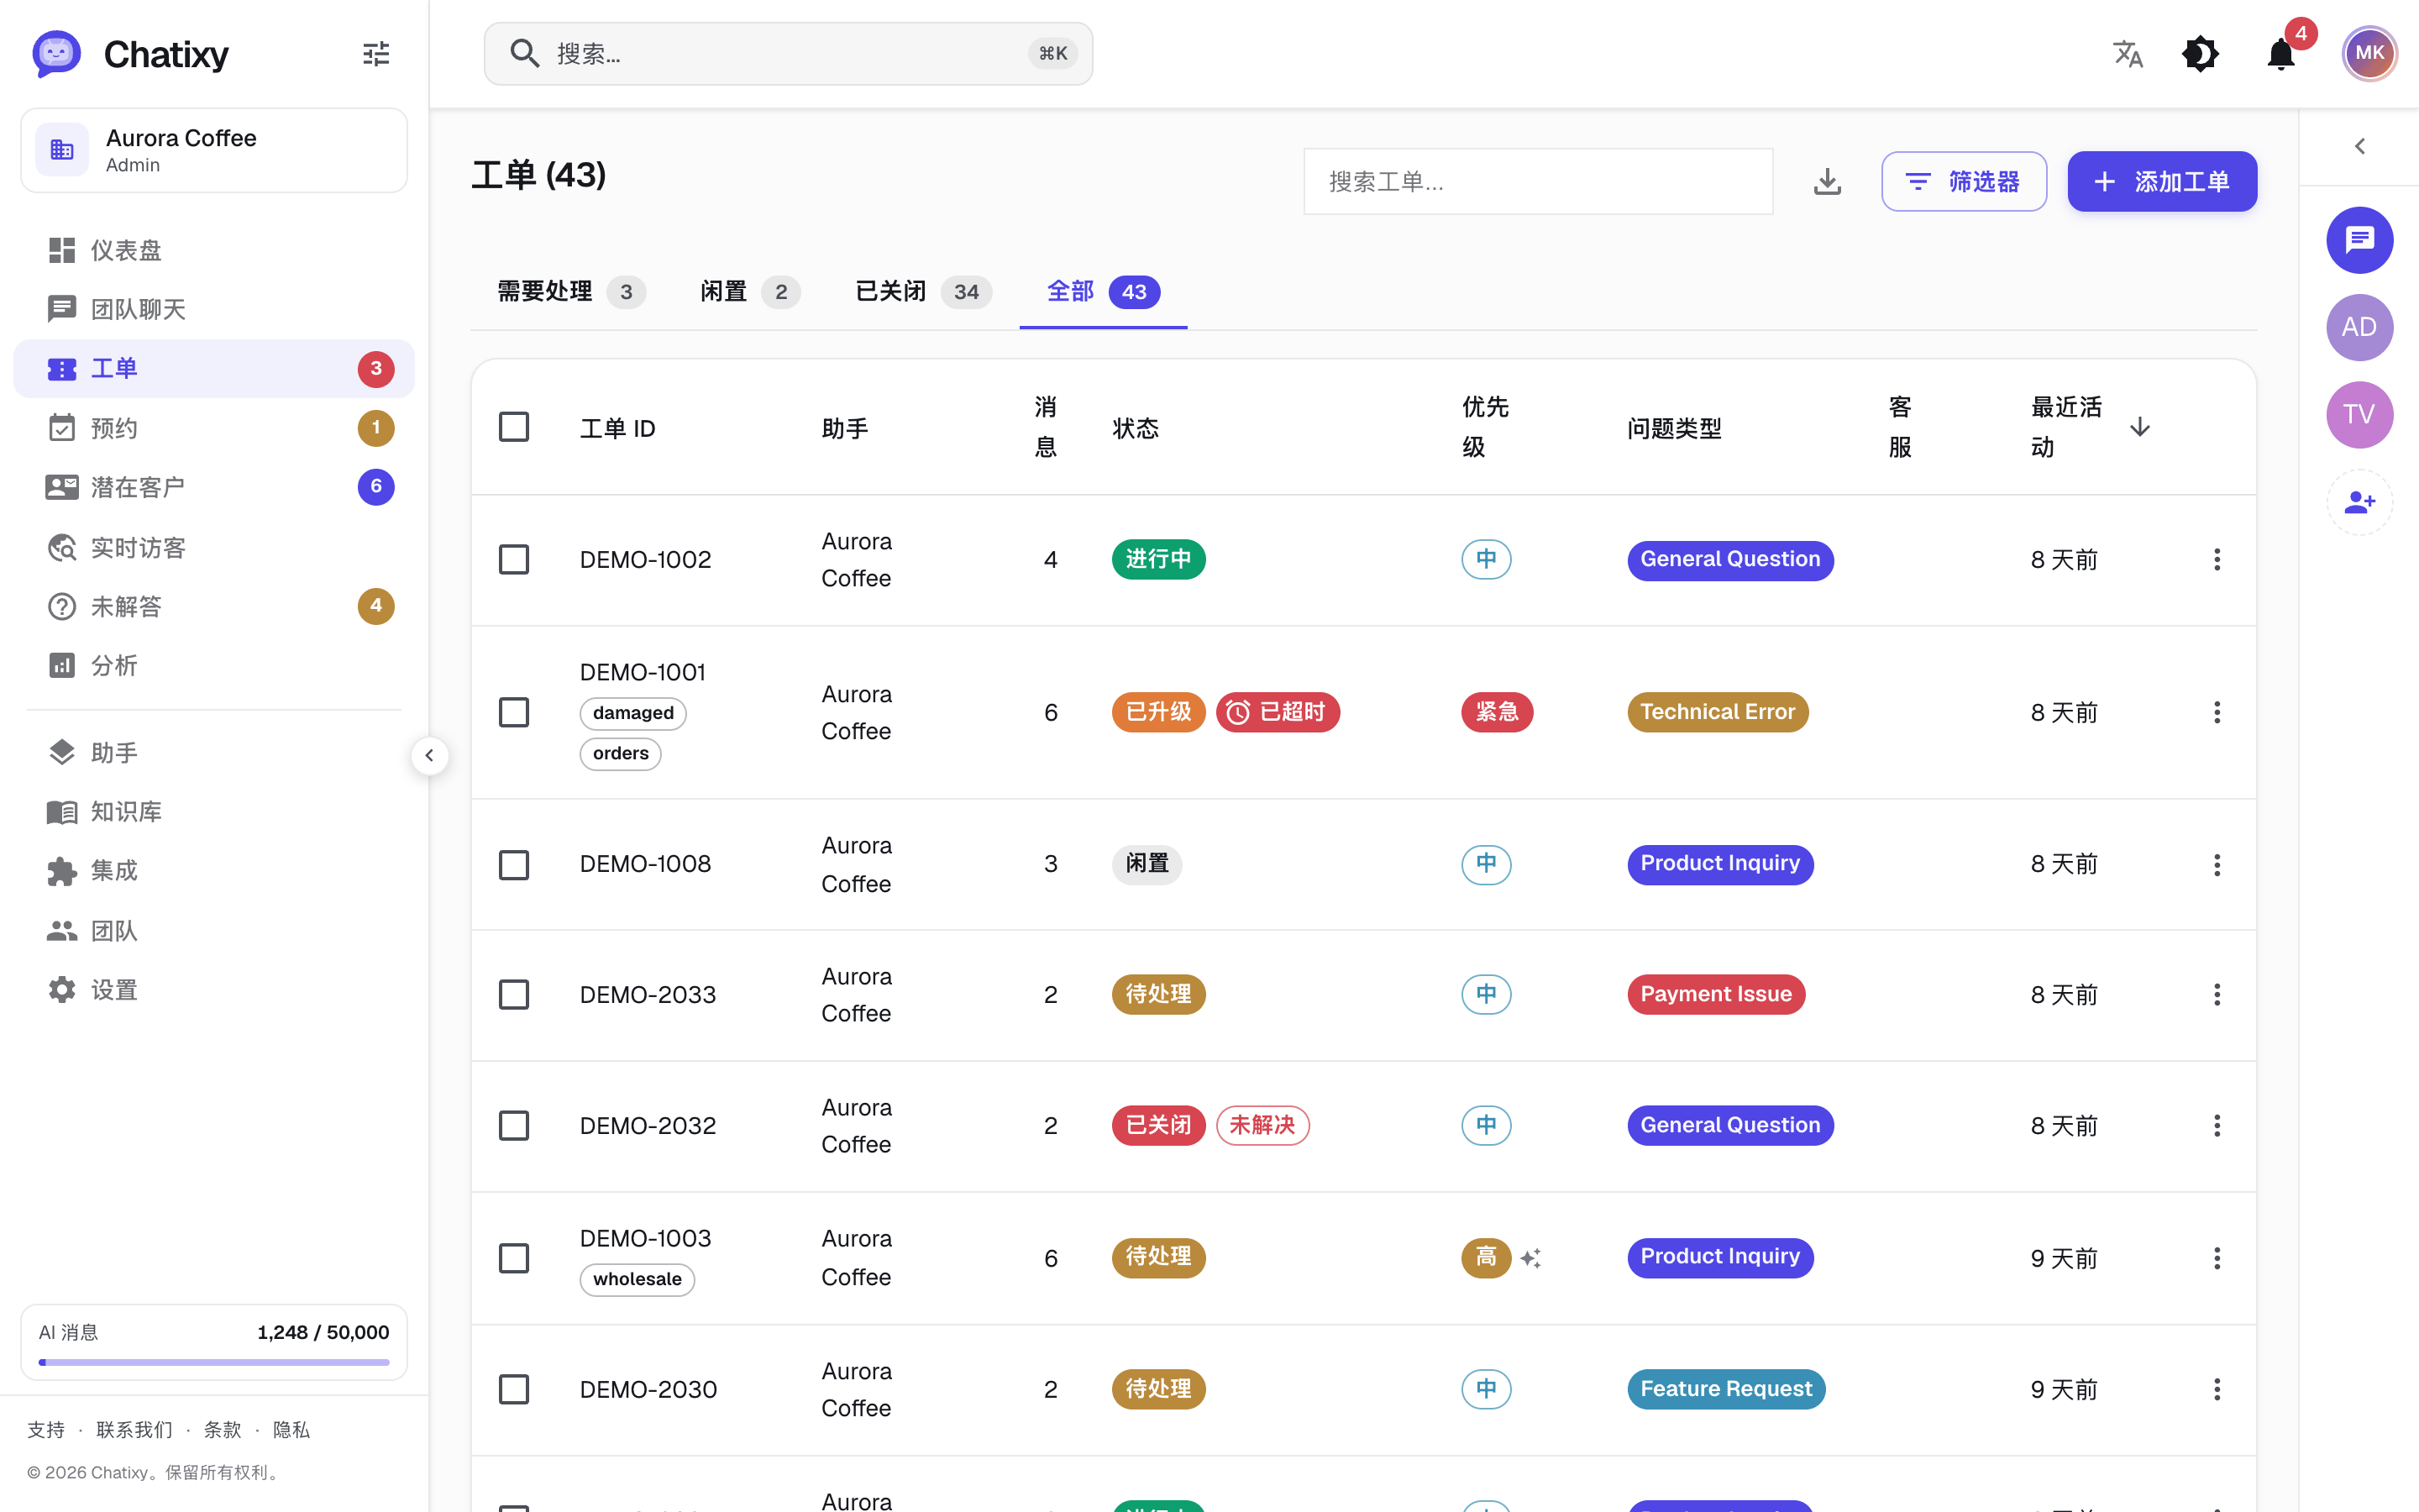Collapse the right panel chevron
The width and height of the screenshot is (2419, 1512).
[x=2359, y=146]
